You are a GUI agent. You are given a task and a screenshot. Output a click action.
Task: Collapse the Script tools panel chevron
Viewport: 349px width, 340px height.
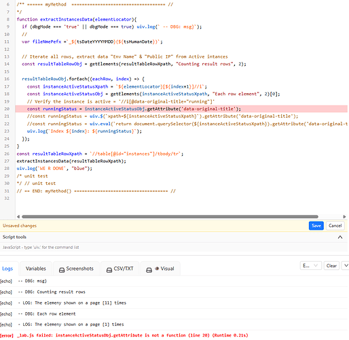[x=340, y=237]
